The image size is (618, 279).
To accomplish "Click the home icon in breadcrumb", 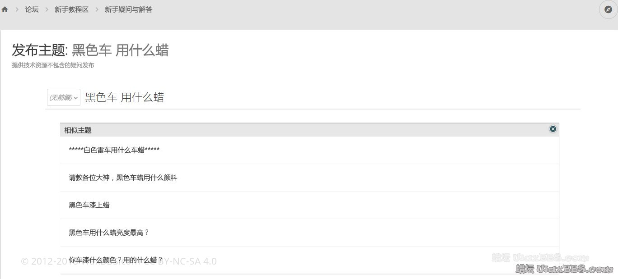I will point(5,9).
